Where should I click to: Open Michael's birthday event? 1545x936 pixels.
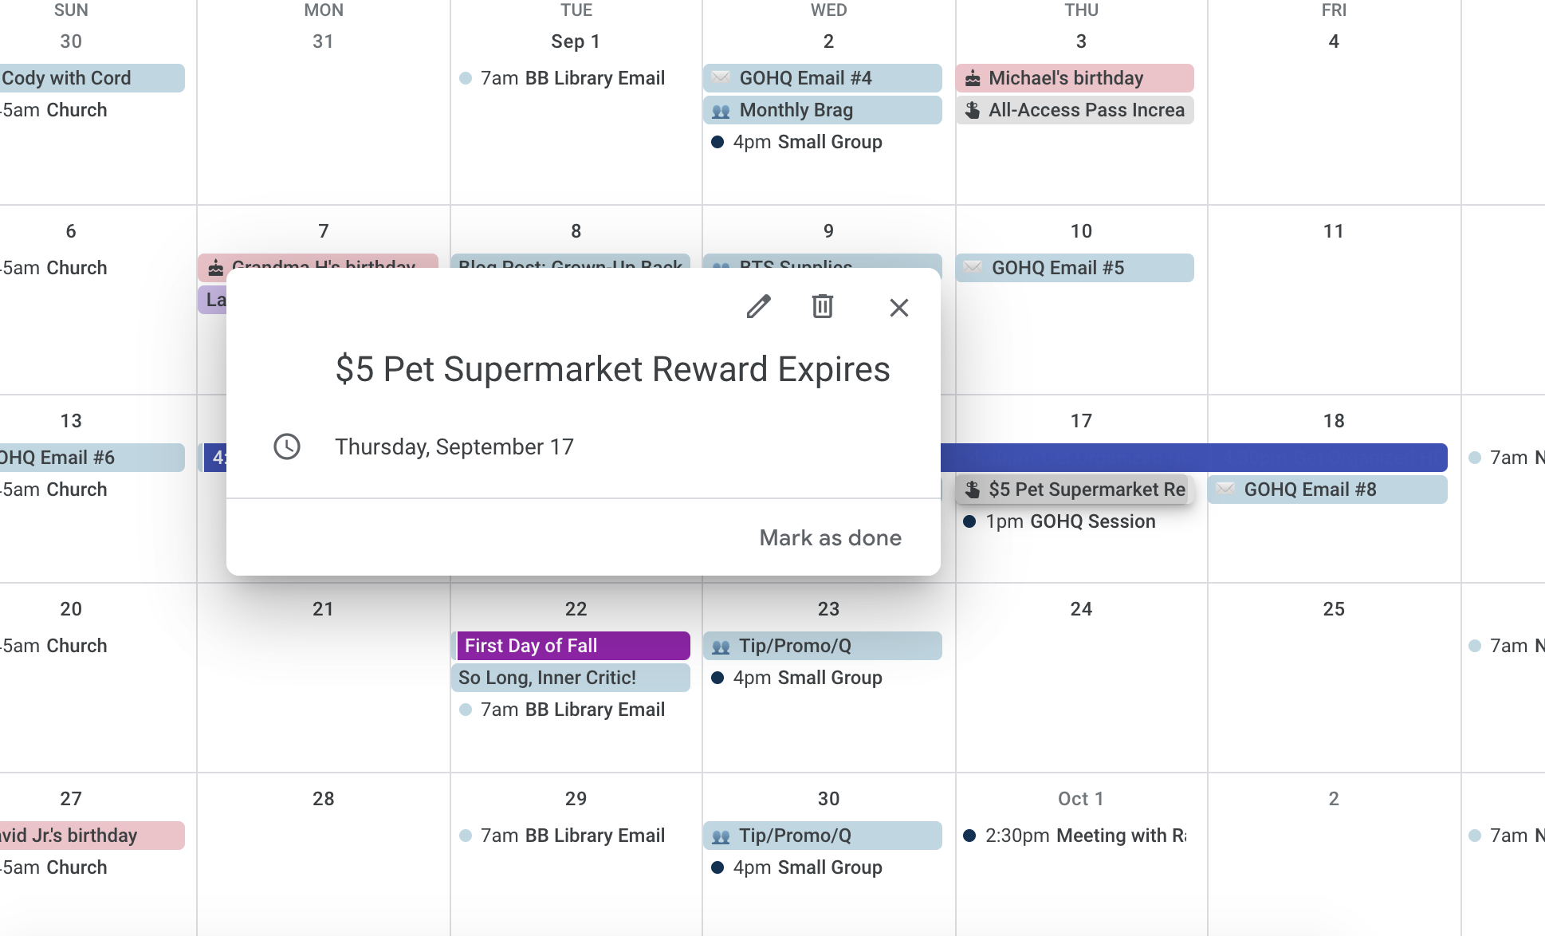(x=1075, y=78)
